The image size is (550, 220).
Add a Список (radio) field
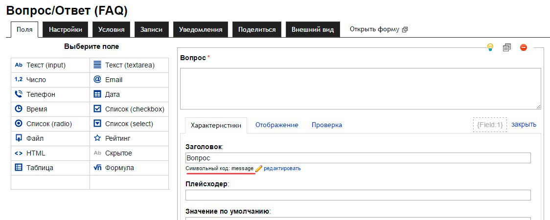click(x=49, y=124)
